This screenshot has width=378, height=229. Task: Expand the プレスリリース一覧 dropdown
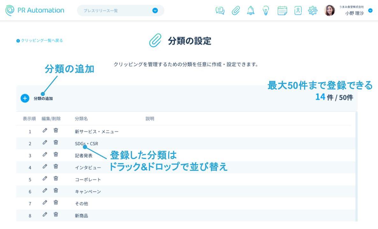pos(155,10)
